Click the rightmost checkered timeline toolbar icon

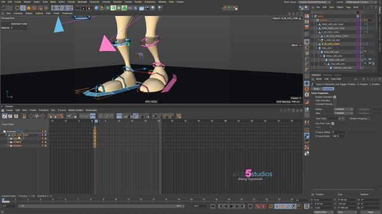[x=179, y=117]
